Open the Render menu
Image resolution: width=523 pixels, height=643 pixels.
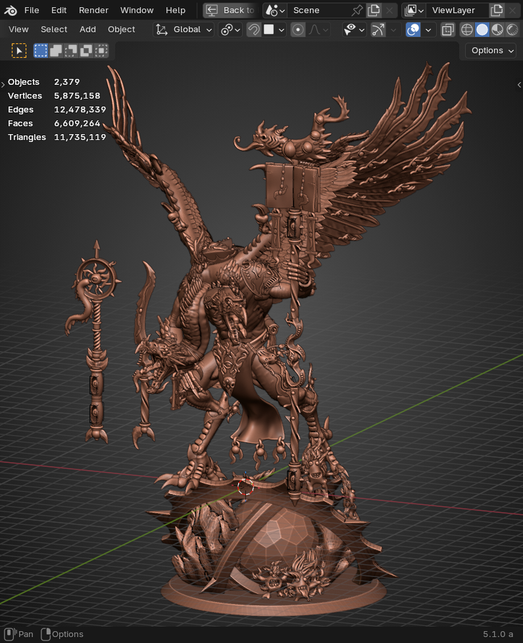(93, 11)
